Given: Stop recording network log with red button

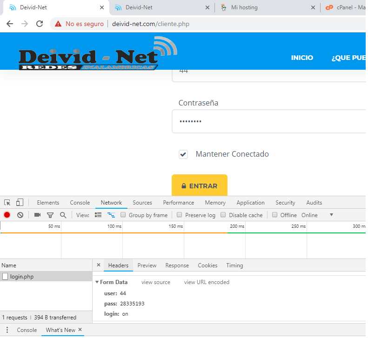Looking at the screenshot, I should click(7, 215).
